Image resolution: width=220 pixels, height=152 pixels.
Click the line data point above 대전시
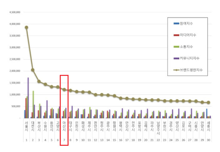[x=33, y=70]
